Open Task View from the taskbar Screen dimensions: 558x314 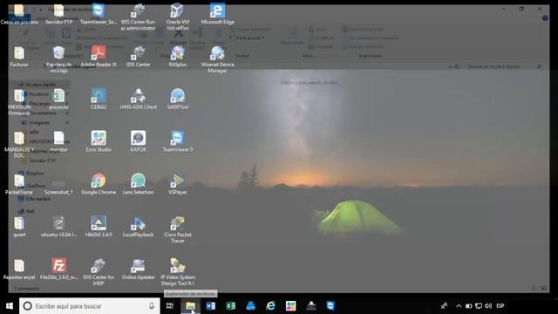point(170,306)
